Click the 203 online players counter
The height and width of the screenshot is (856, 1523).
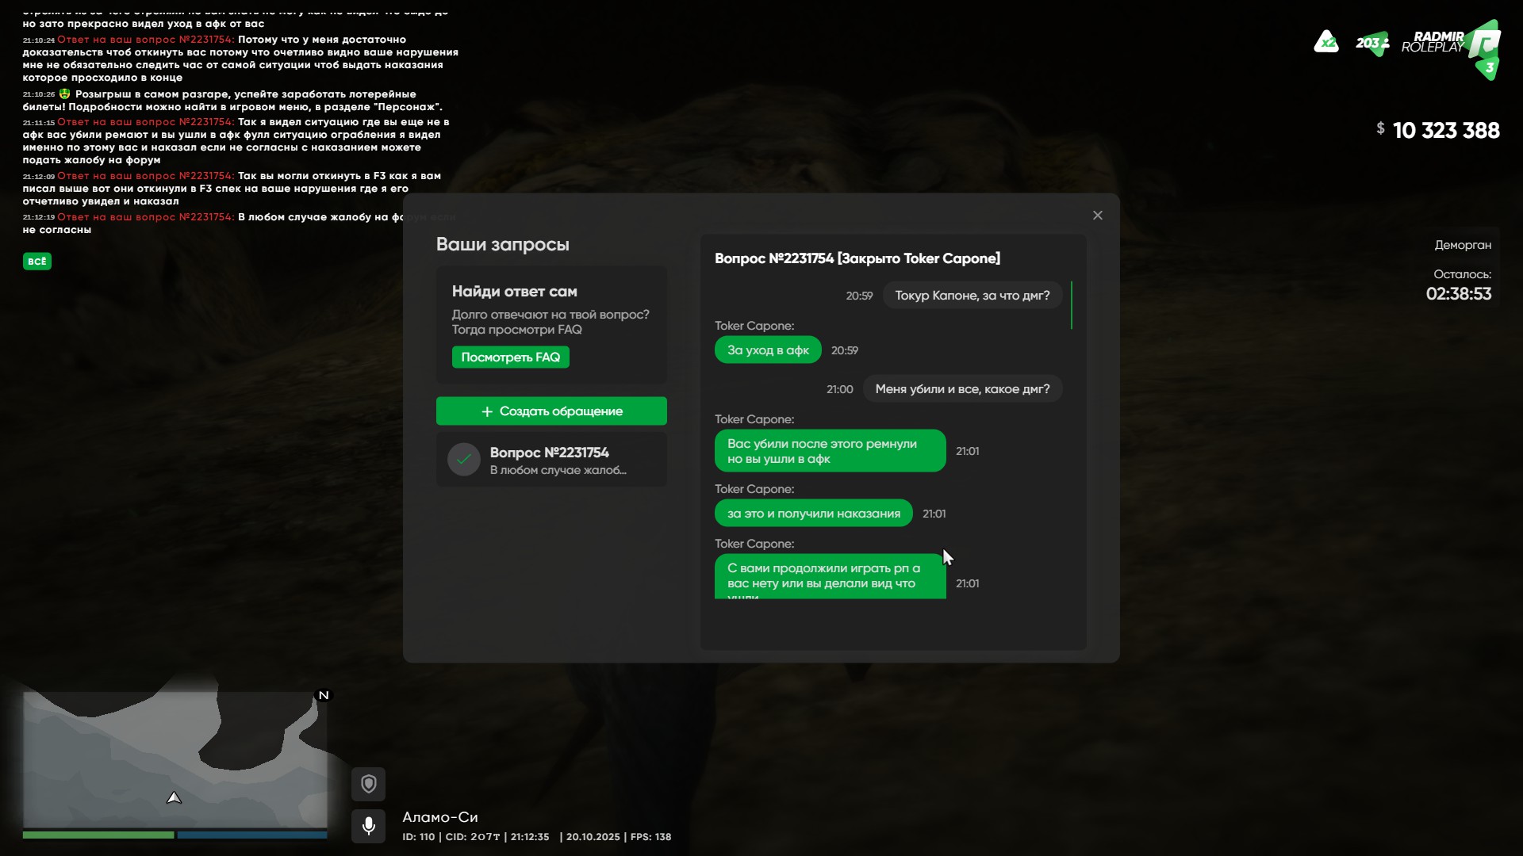[1371, 43]
